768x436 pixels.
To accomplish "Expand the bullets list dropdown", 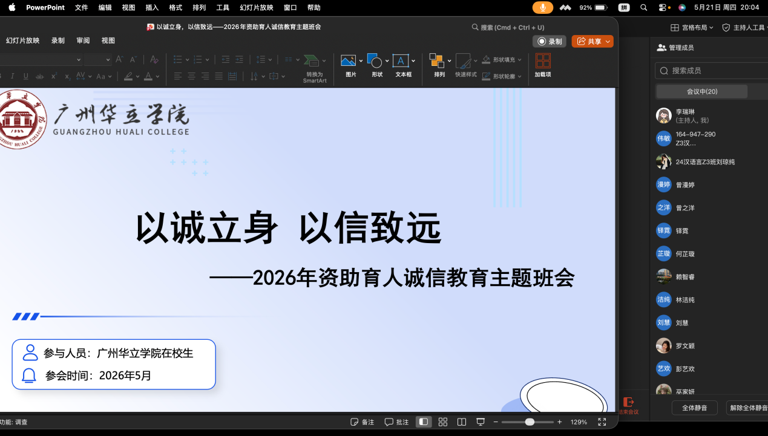I will tap(188, 59).
